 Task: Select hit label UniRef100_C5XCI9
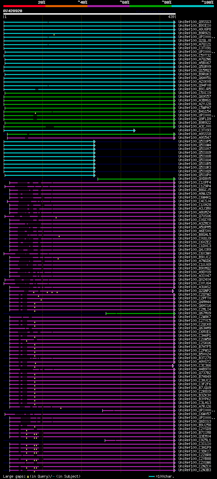(195, 93)
